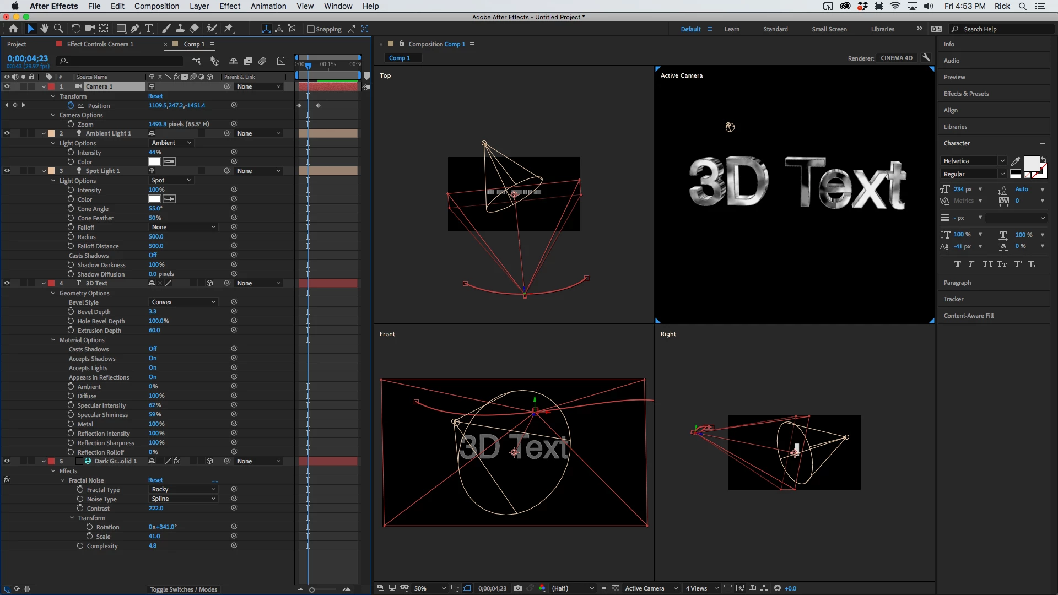Select the Puppet Pin tool
This screenshot has width=1058, height=595.
tap(228, 29)
